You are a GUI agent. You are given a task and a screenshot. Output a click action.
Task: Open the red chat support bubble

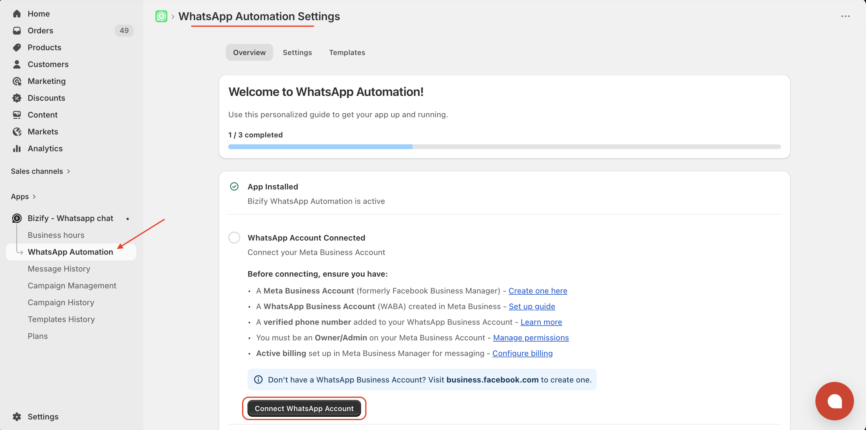coord(834,401)
